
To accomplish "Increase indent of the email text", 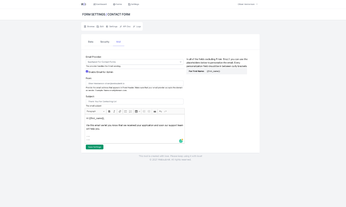I will click(149, 111).
